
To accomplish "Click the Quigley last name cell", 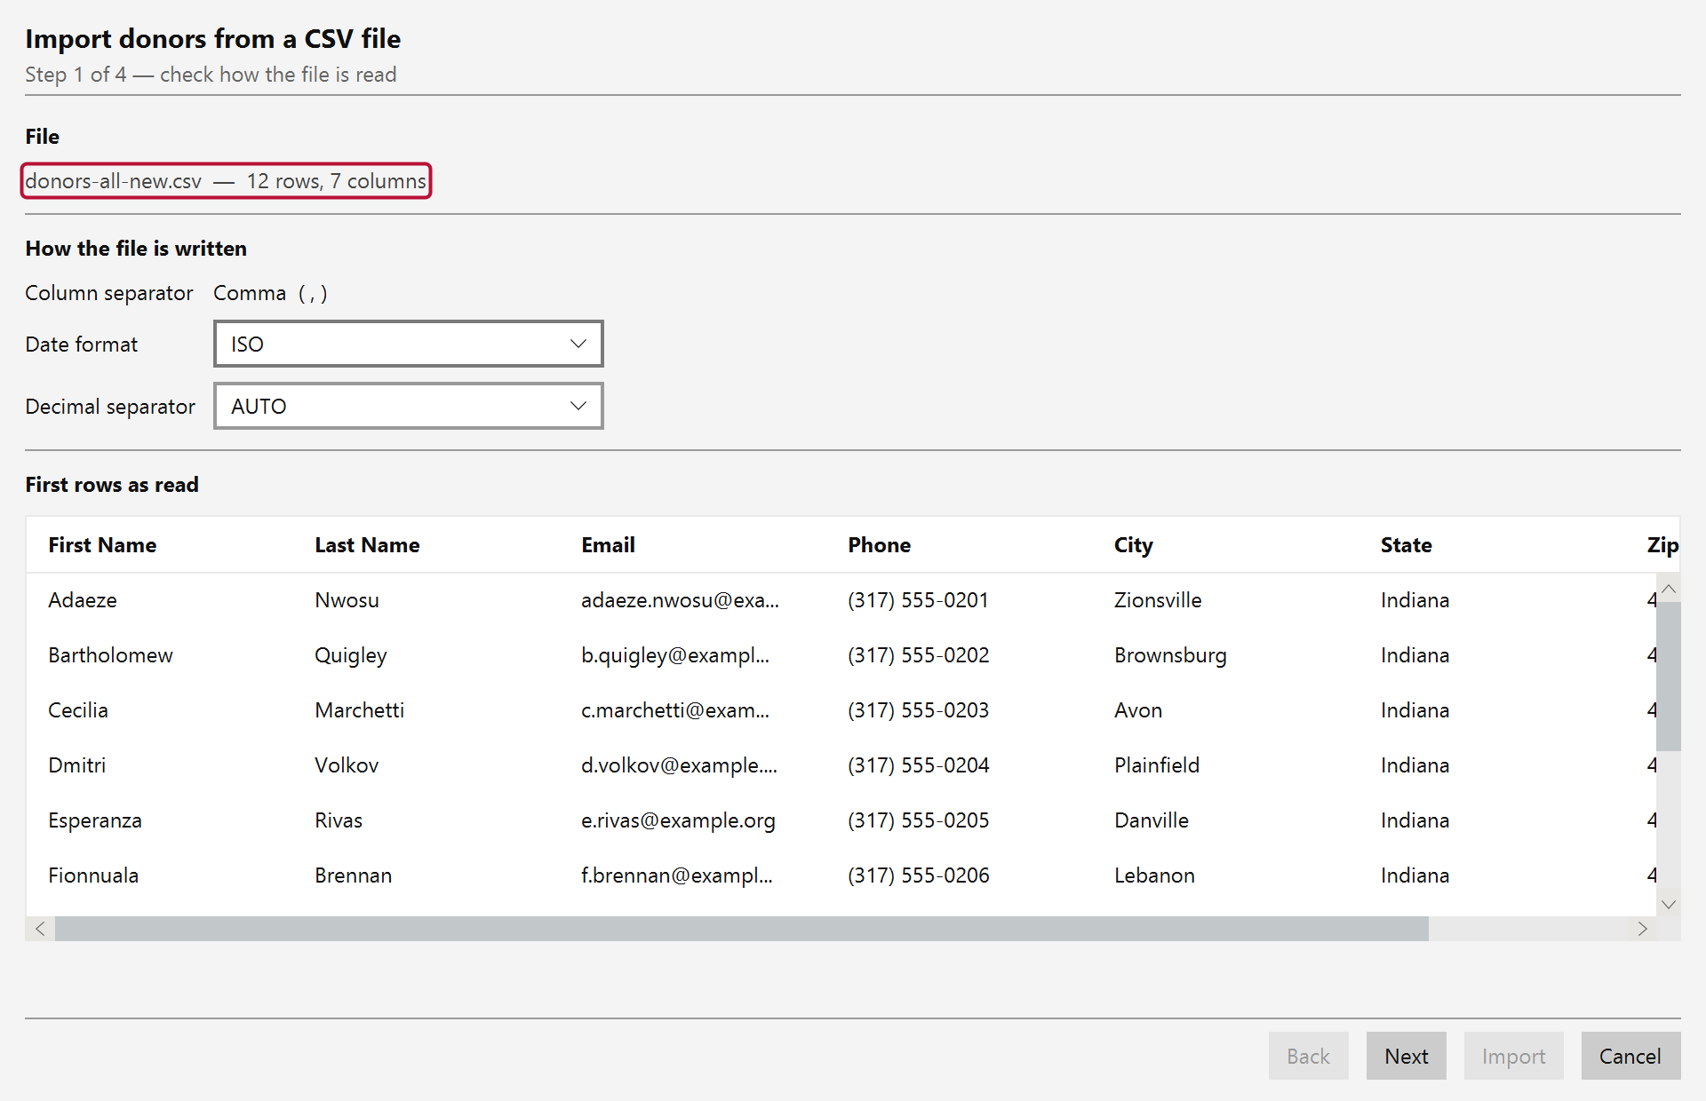I will point(350,655).
